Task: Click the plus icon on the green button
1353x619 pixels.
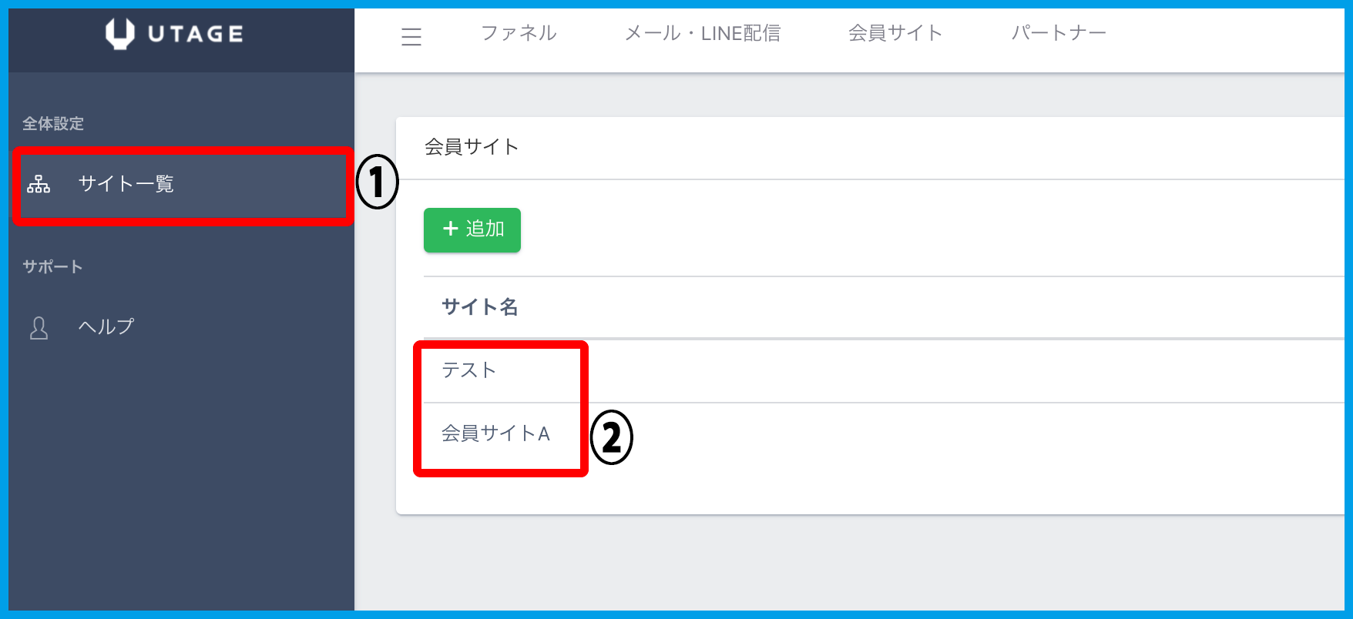Action: (451, 229)
